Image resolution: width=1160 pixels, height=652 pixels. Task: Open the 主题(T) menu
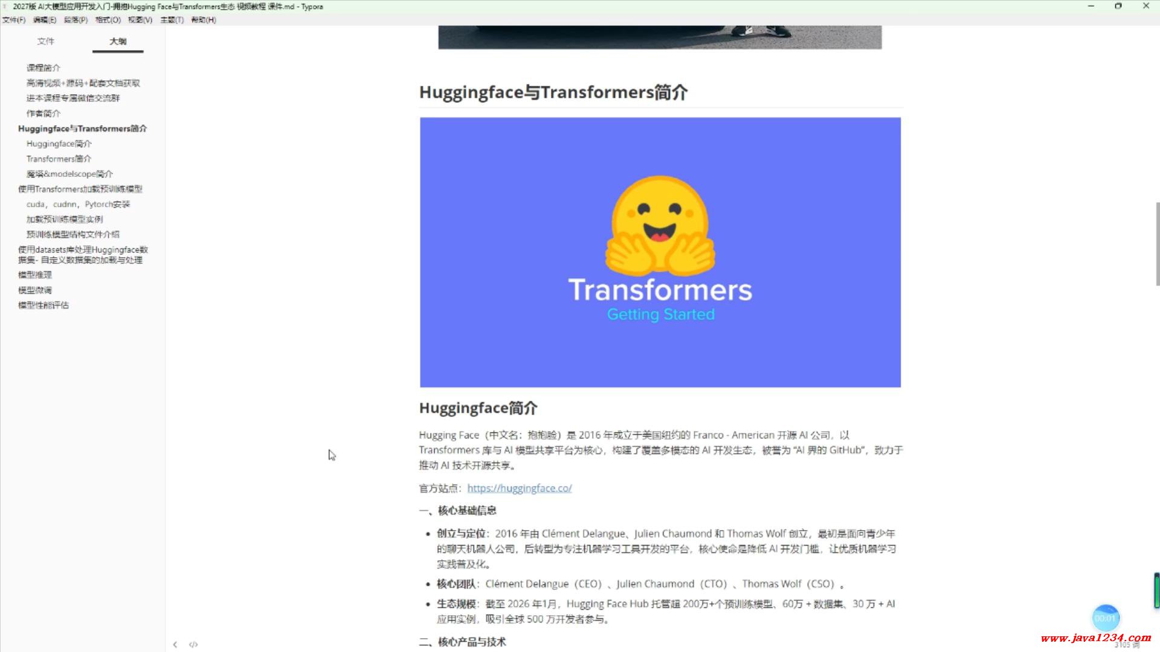pos(172,20)
